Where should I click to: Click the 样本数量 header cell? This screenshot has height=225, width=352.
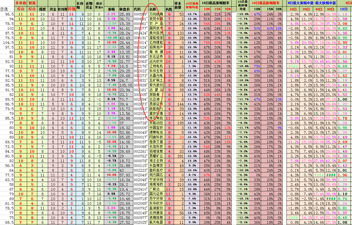(x=179, y=6)
